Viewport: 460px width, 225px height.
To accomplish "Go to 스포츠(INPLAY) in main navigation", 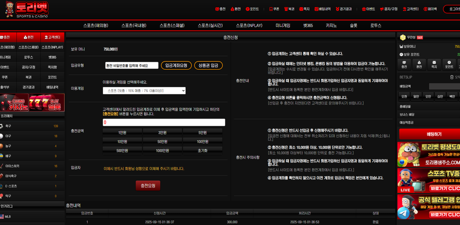I will (x=249, y=25).
